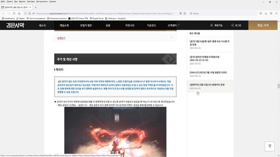Reload the page with the refresh icon

[14, 14]
